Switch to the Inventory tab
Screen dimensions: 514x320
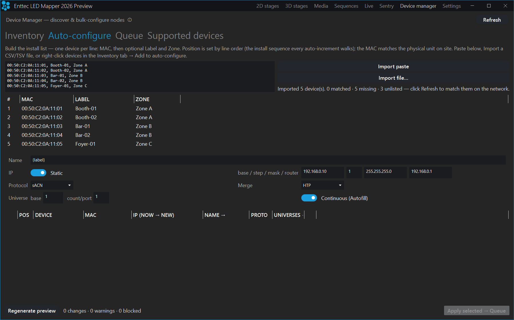click(25, 36)
